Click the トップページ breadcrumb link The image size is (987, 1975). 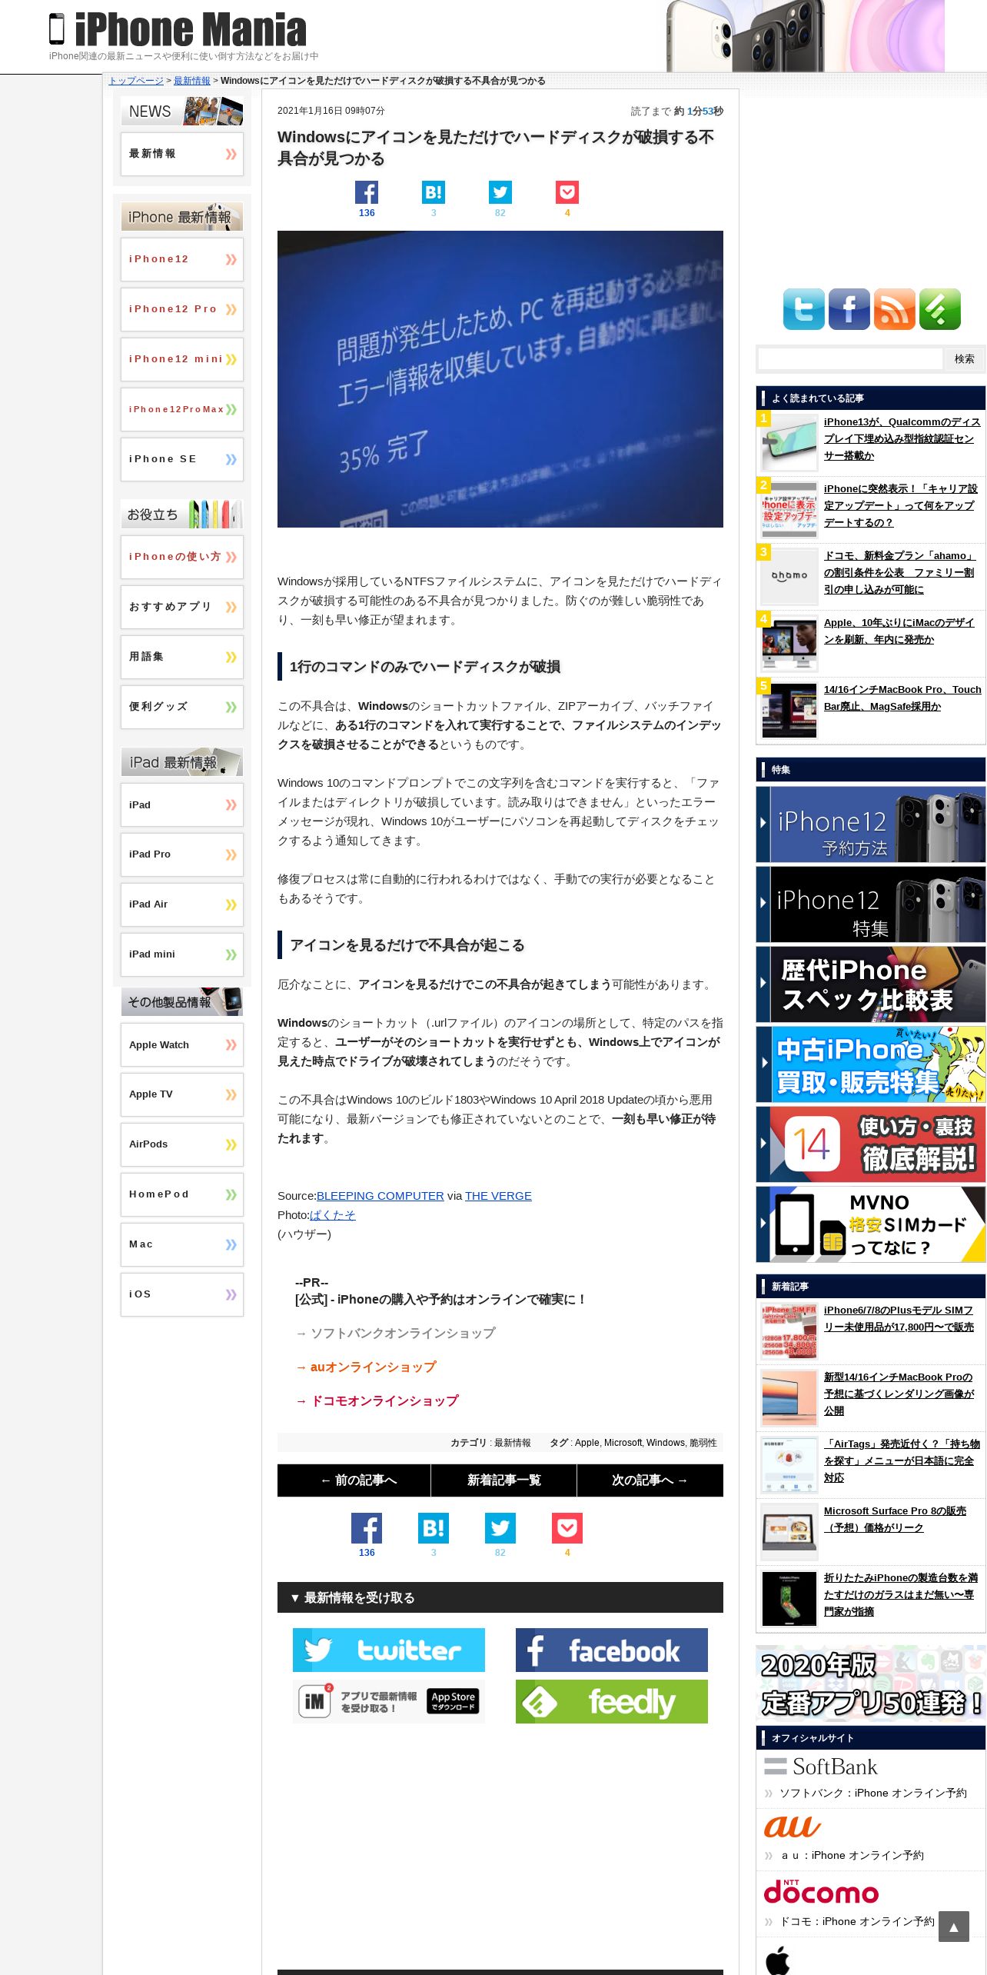coord(136,81)
